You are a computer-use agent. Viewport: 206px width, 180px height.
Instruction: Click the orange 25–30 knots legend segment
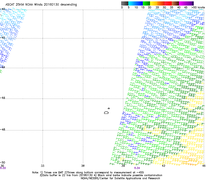pyautogui.click(x=161, y=3)
